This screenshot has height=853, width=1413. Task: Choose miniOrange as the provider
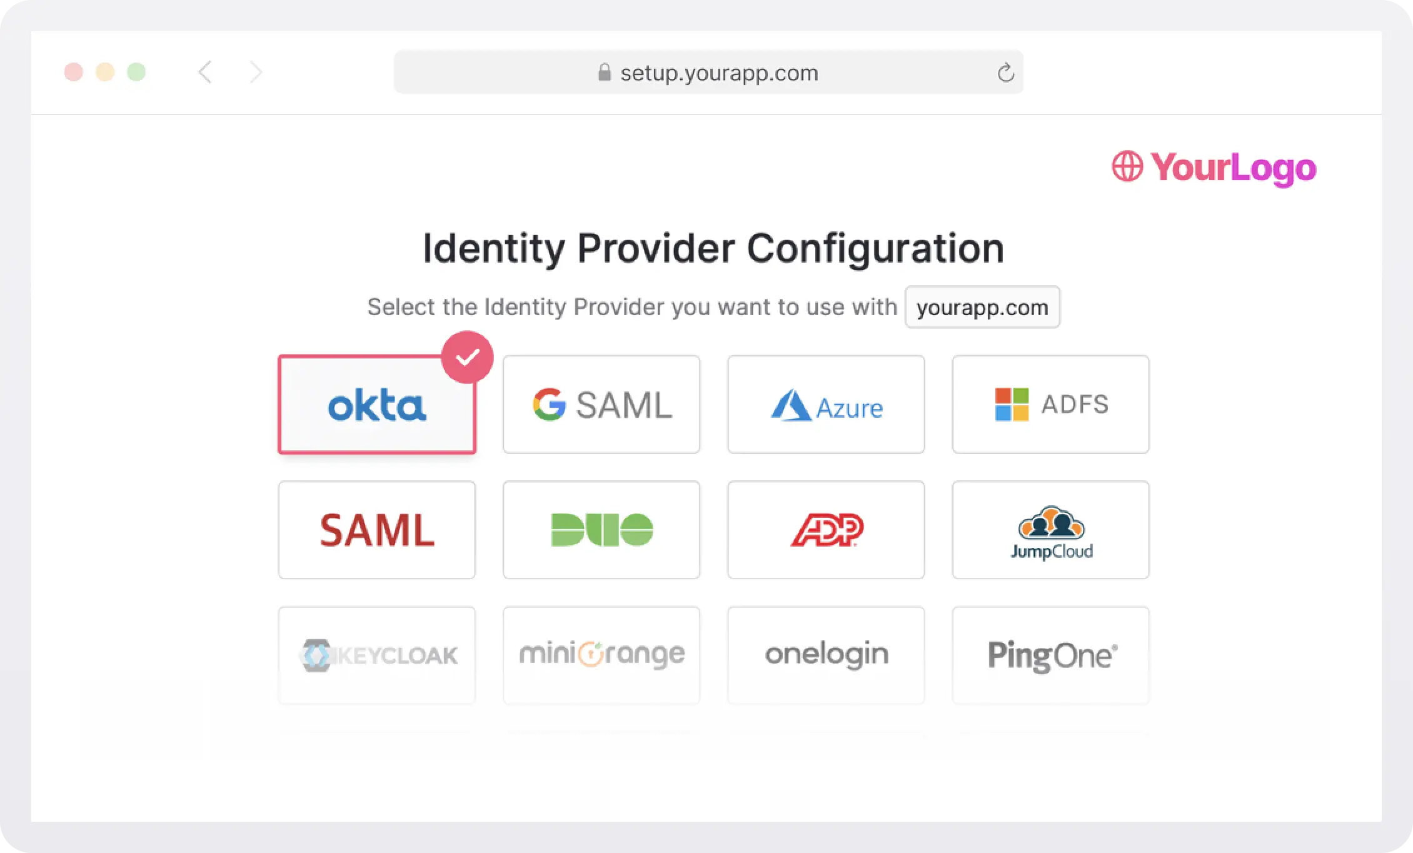click(x=600, y=655)
